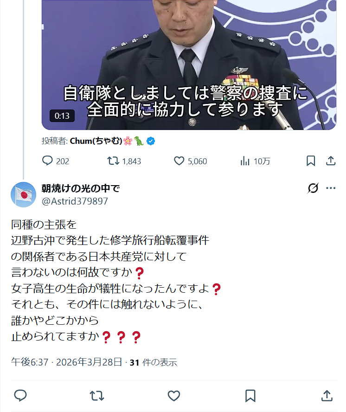This screenshot has height=412, width=346.
Task: Bookmark the Astrid379897 post
Action: [x=250, y=396]
